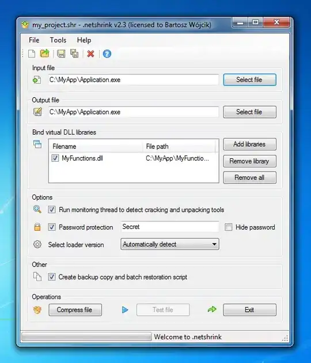This screenshot has width=311, height=363.
Task: Open the Tools menu
Action: 58,40
